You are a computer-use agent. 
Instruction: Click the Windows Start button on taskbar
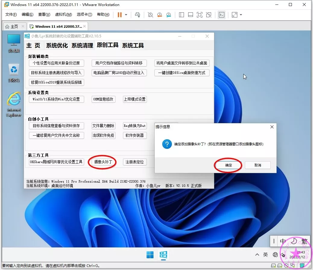[x=150, y=255]
